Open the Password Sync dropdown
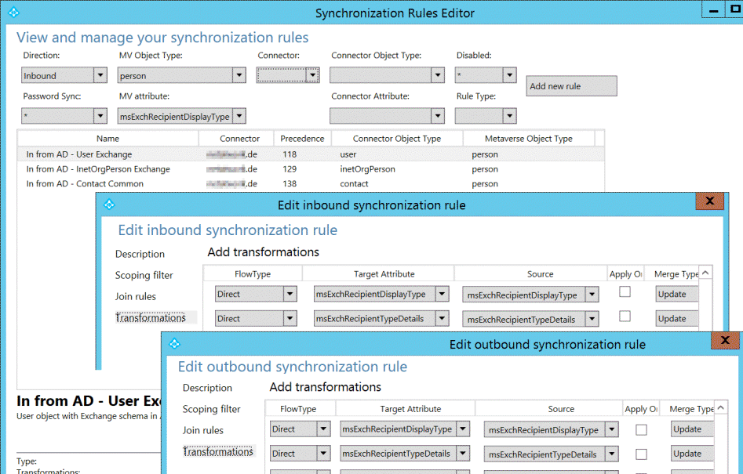Viewport: 743px width, 474px height. pos(64,116)
